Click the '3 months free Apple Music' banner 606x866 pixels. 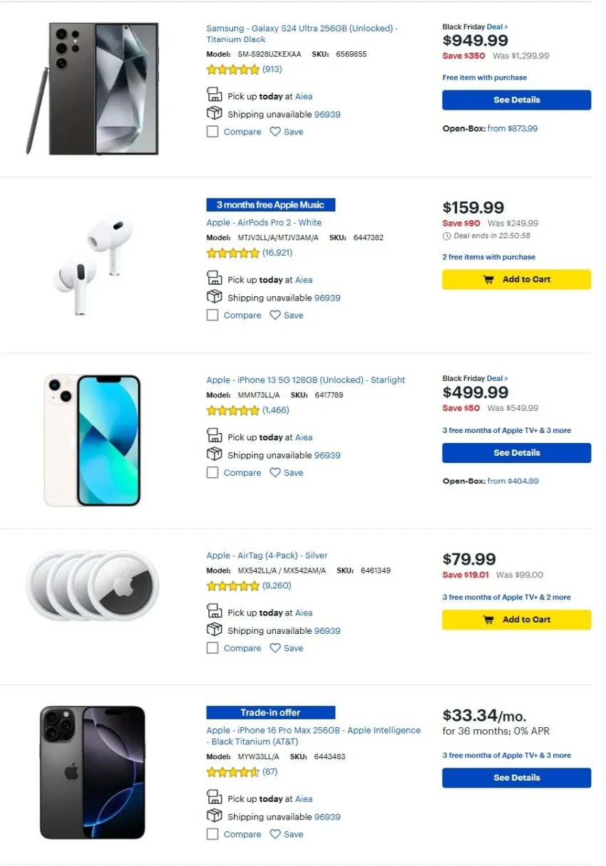270,205
